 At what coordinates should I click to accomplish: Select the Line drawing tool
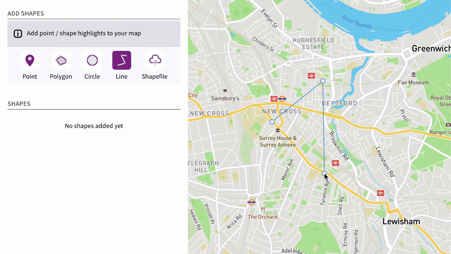[121, 61]
